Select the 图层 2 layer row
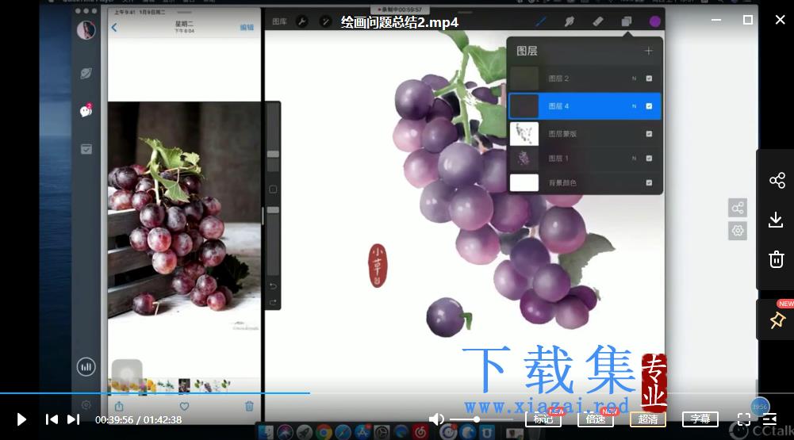The width and height of the screenshot is (794, 440). pyautogui.click(x=585, y=78)
